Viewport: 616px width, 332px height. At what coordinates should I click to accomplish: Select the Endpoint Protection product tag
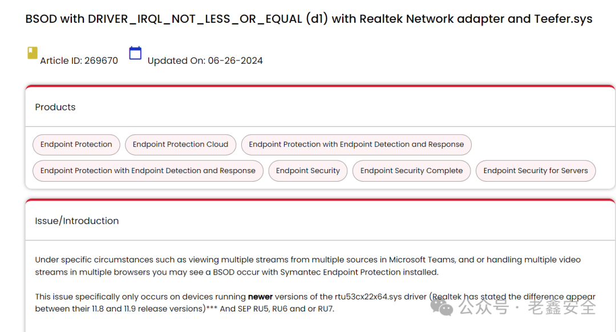[76, 145]
